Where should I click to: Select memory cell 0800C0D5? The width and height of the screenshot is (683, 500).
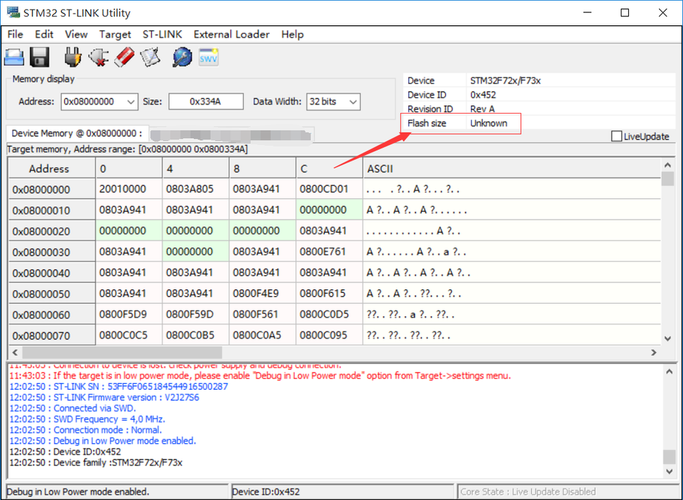[x=330, y=315]
